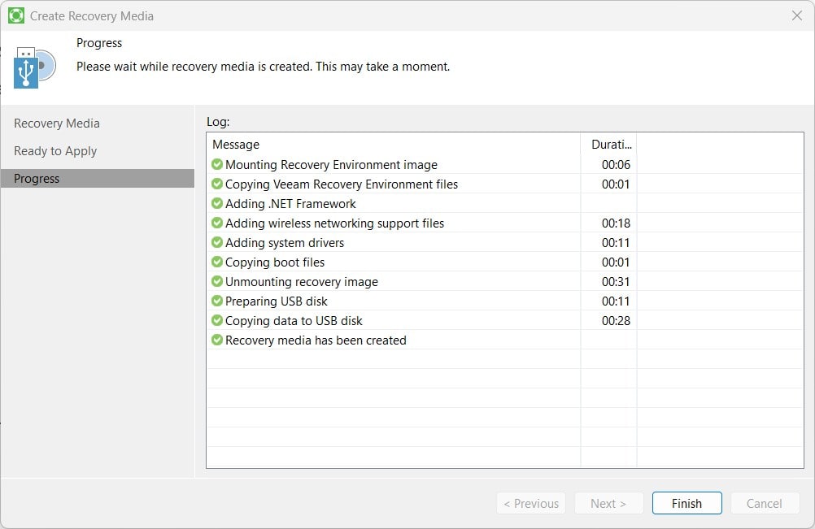Click the Next button
This screenshot has width=815, height=529.
[x=608, y=503]
